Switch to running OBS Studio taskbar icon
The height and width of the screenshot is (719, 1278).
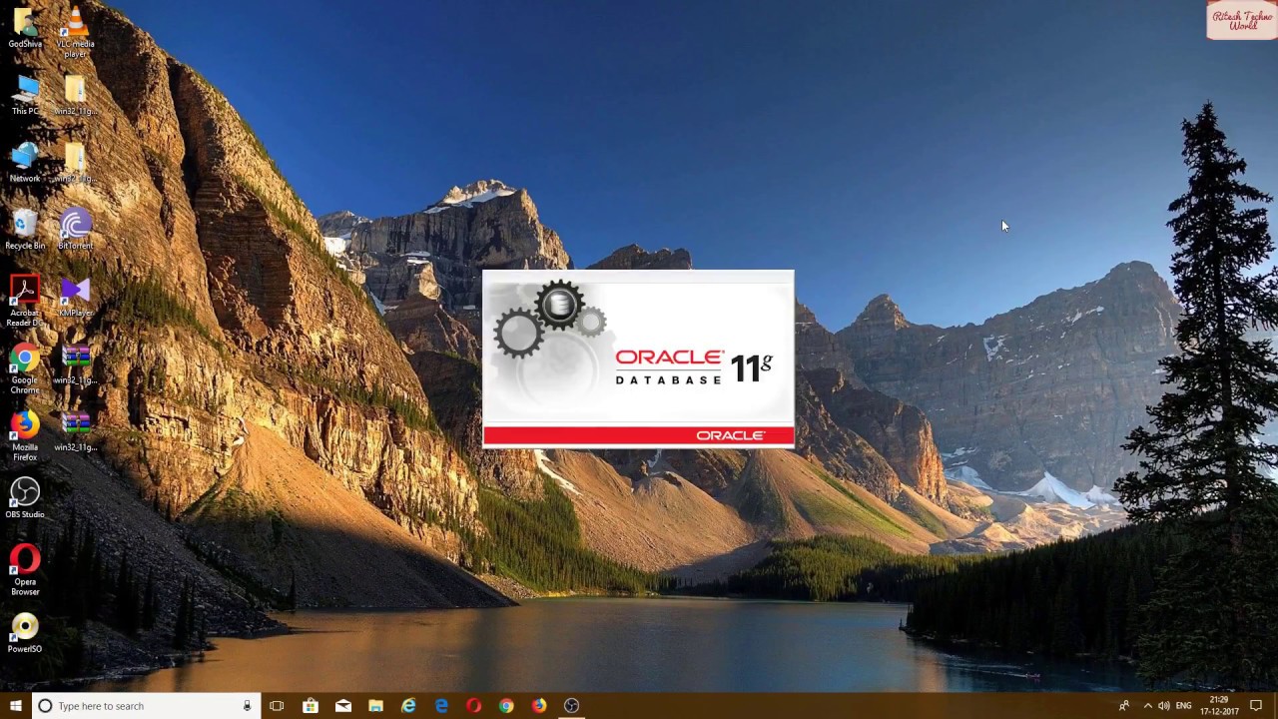click(572, 706)
